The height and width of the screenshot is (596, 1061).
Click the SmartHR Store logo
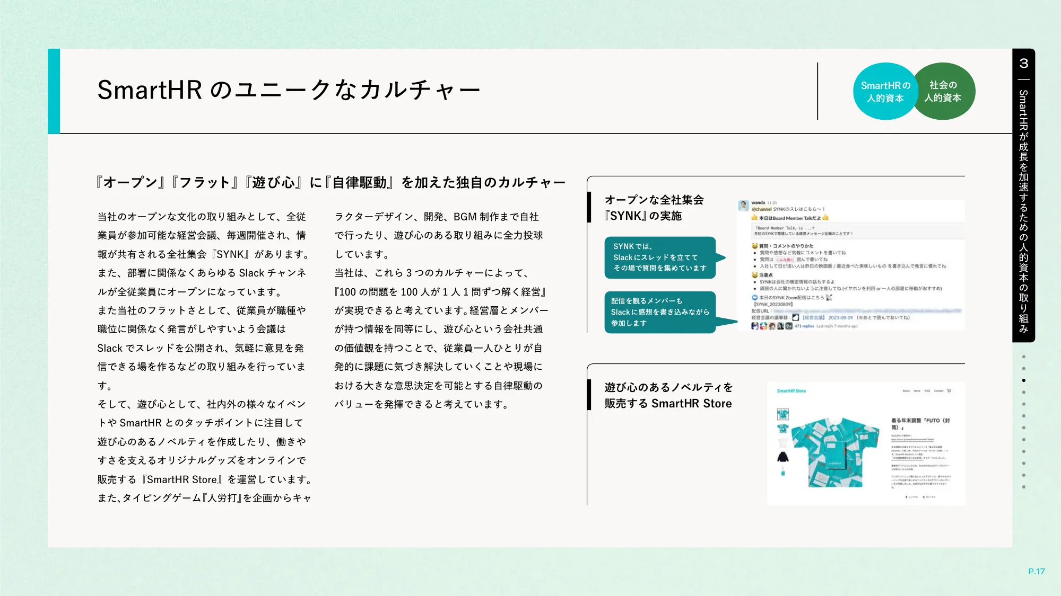click(792, 391)
